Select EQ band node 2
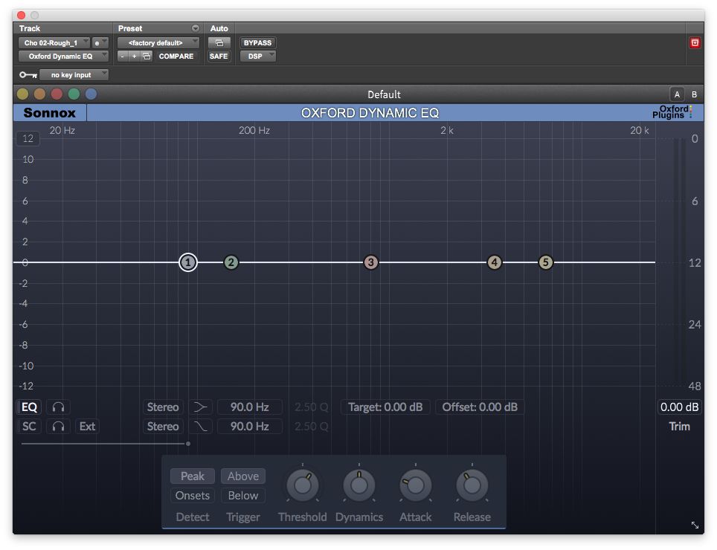 231,262
